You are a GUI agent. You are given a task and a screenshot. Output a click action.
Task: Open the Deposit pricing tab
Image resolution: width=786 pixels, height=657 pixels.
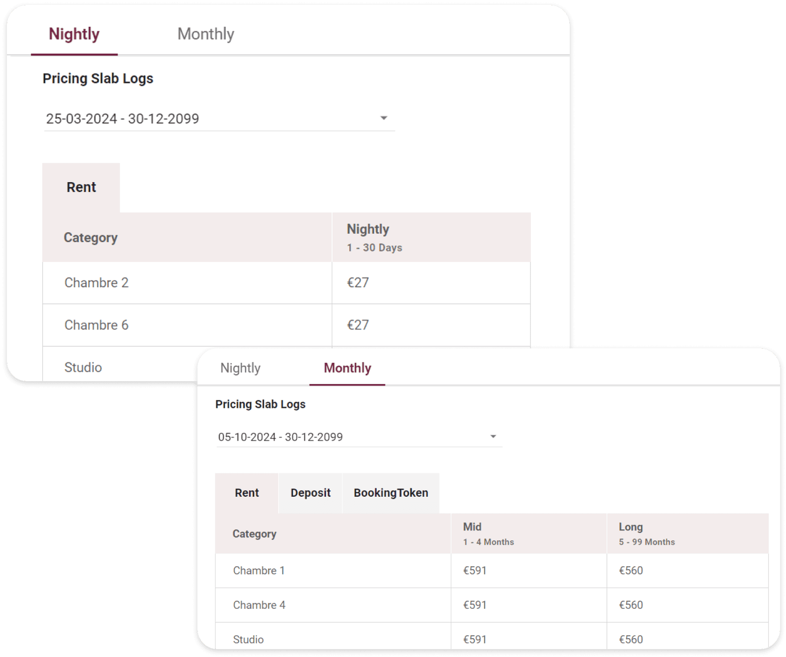click(310, 493)
